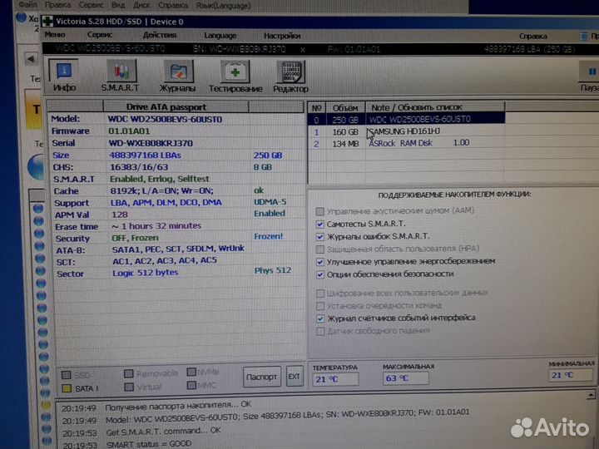Toggle Журналы ошибок S.M.A.R.T. checkbox

click(321, 237)
